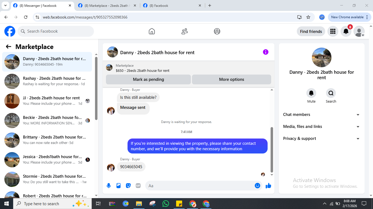
Task: Open the large listing thumbnail in right panel
Action: point(322,57)
